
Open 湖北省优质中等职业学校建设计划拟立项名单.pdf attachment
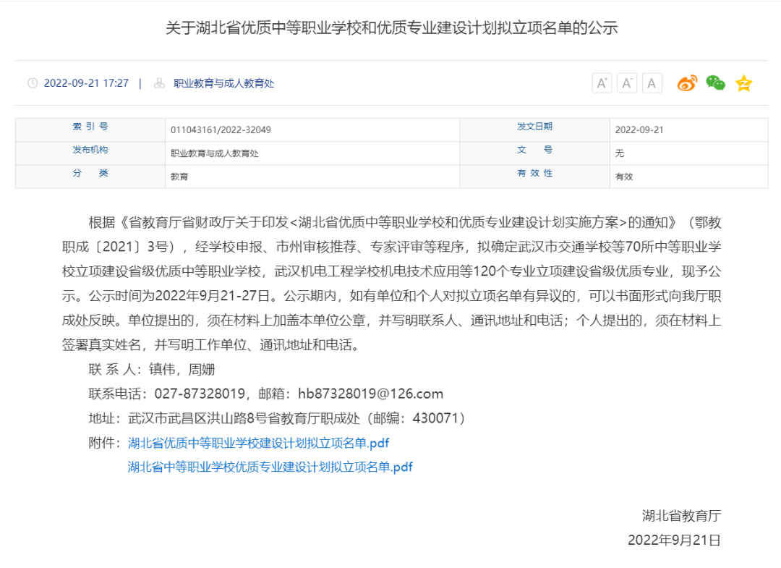(258, 442)
